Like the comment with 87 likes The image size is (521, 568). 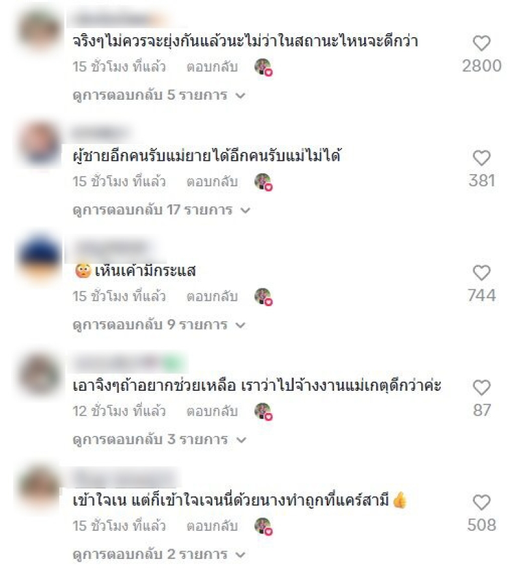(x=481, y=388)
